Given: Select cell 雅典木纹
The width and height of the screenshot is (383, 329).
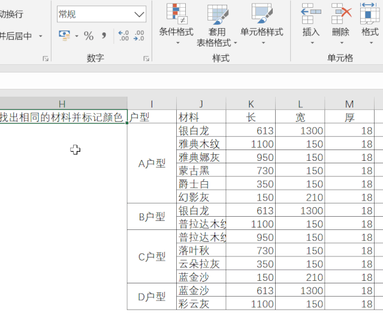Looking at the screenshot, I should tap(201, 143).
